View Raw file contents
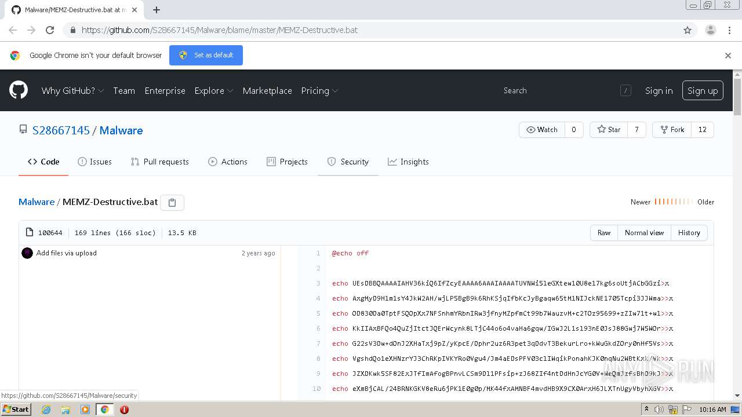Image resolution: width=742 pixels, height=417 pixels. point(604,233)
